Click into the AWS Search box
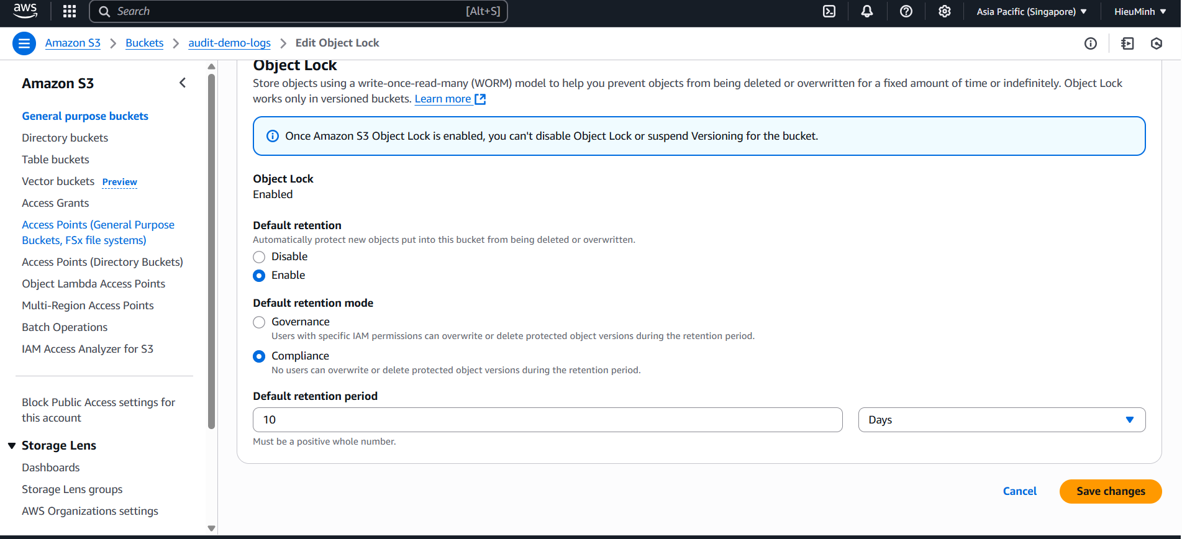Viewport: 1182px width, 539px height. 298,11
